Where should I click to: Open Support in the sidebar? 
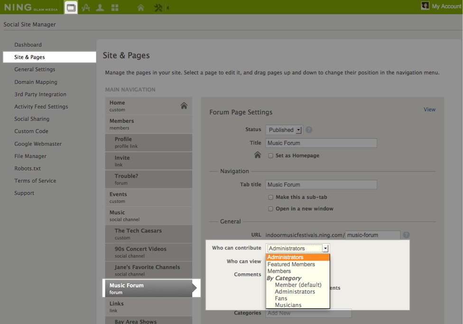[24, 193]
